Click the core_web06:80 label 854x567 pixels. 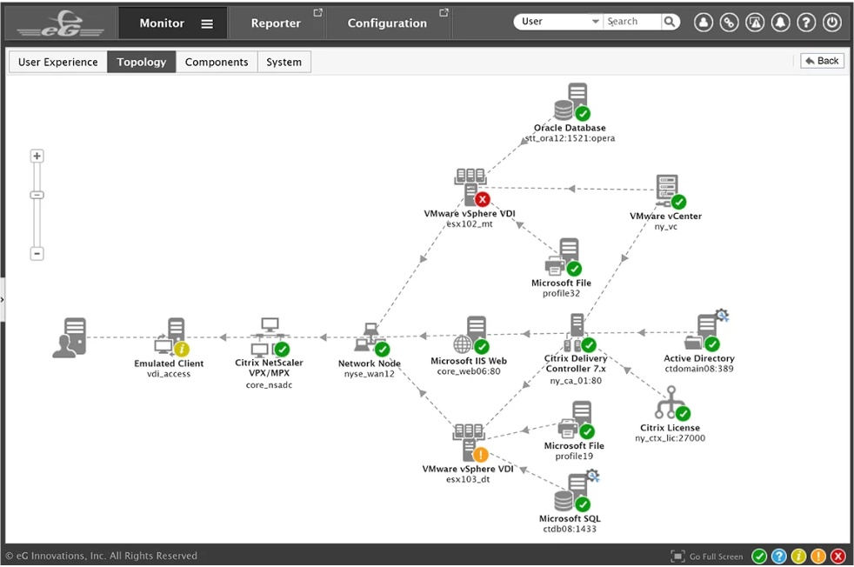[469, 371]
